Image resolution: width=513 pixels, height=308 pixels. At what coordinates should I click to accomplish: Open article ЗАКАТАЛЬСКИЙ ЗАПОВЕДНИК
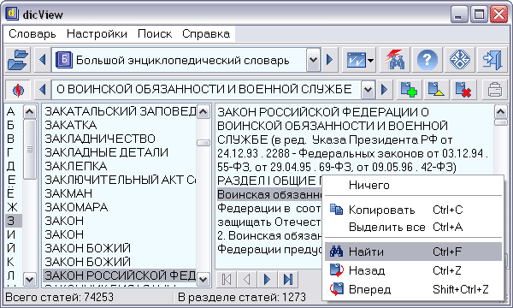120,111
